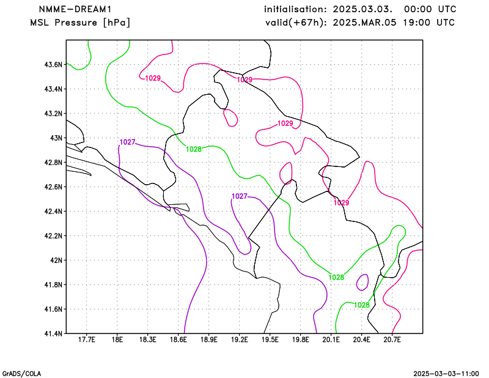This screenshot has height=378, width=489.
Task: Click the 43.4N latitude axis label
Action: tap(53, 89)
